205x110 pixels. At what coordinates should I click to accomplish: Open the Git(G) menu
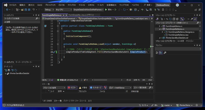tap(40, 5)
